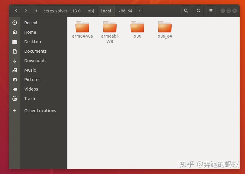Switch to list view layout
Viewport: 245px width, 174px height.
pyautogui.click(x=199, y=11)
